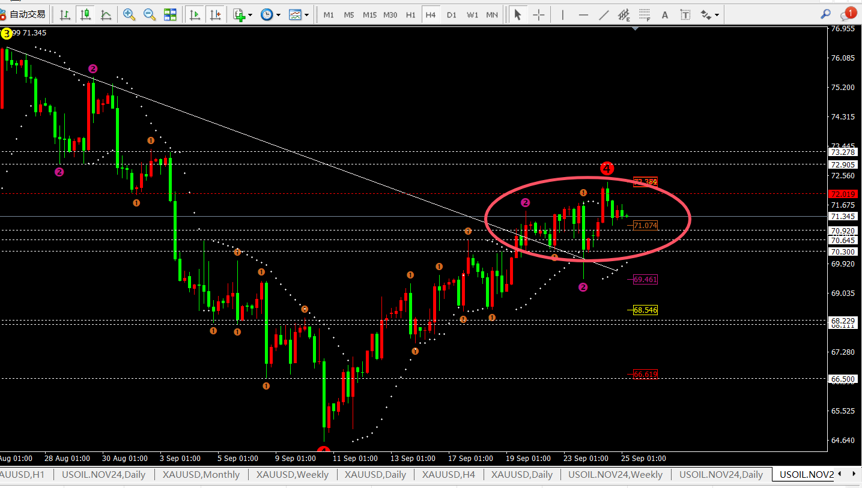The image size is (862, 488).
Task: Click the 66.619 red level label
Action: coord(645,374)
